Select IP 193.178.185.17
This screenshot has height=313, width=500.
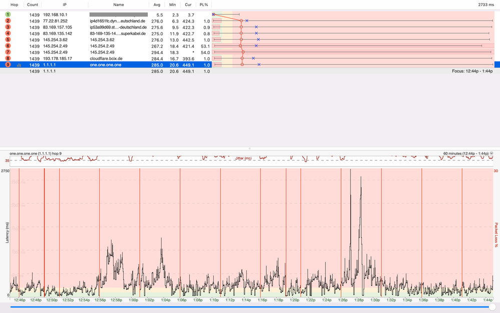click(58, 59)
